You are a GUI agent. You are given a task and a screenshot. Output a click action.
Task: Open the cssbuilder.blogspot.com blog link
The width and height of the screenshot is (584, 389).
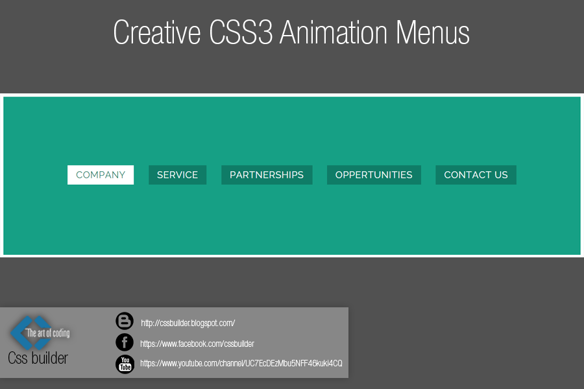pos(188,322)
